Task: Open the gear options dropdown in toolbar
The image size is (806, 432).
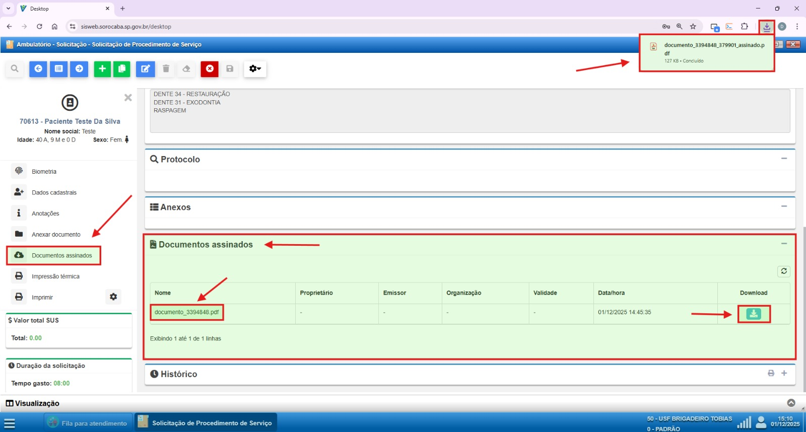Action: (x=255, y=69)
